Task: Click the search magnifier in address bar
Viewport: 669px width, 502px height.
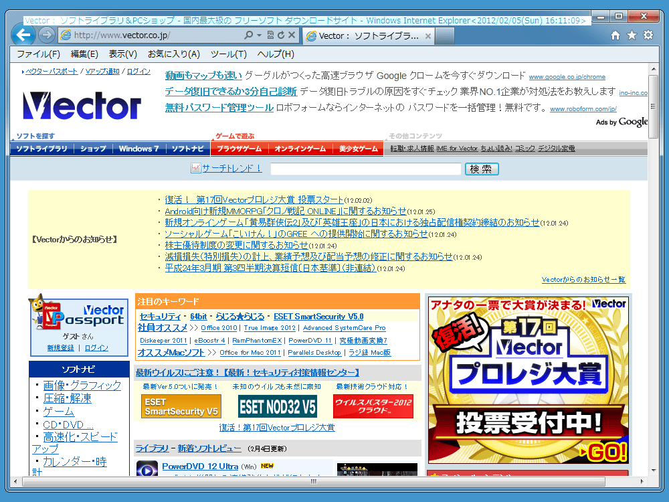Action: (248, 35)
